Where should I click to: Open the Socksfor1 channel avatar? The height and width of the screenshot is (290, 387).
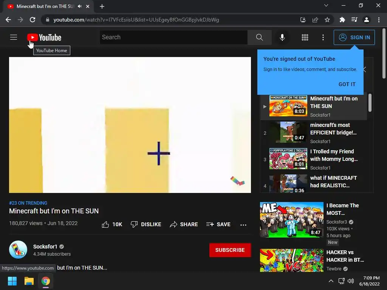click(18, 250)
